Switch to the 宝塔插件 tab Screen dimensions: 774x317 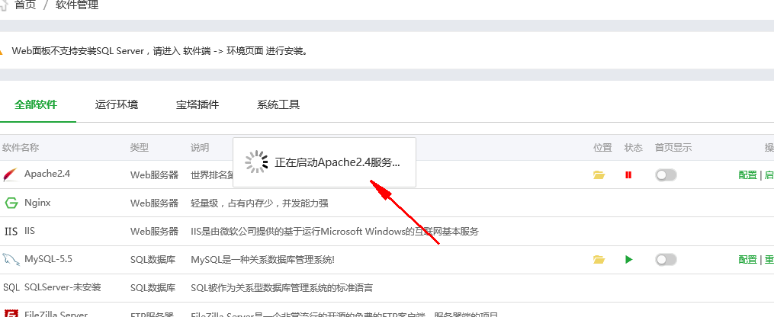[x=198, y=104]
